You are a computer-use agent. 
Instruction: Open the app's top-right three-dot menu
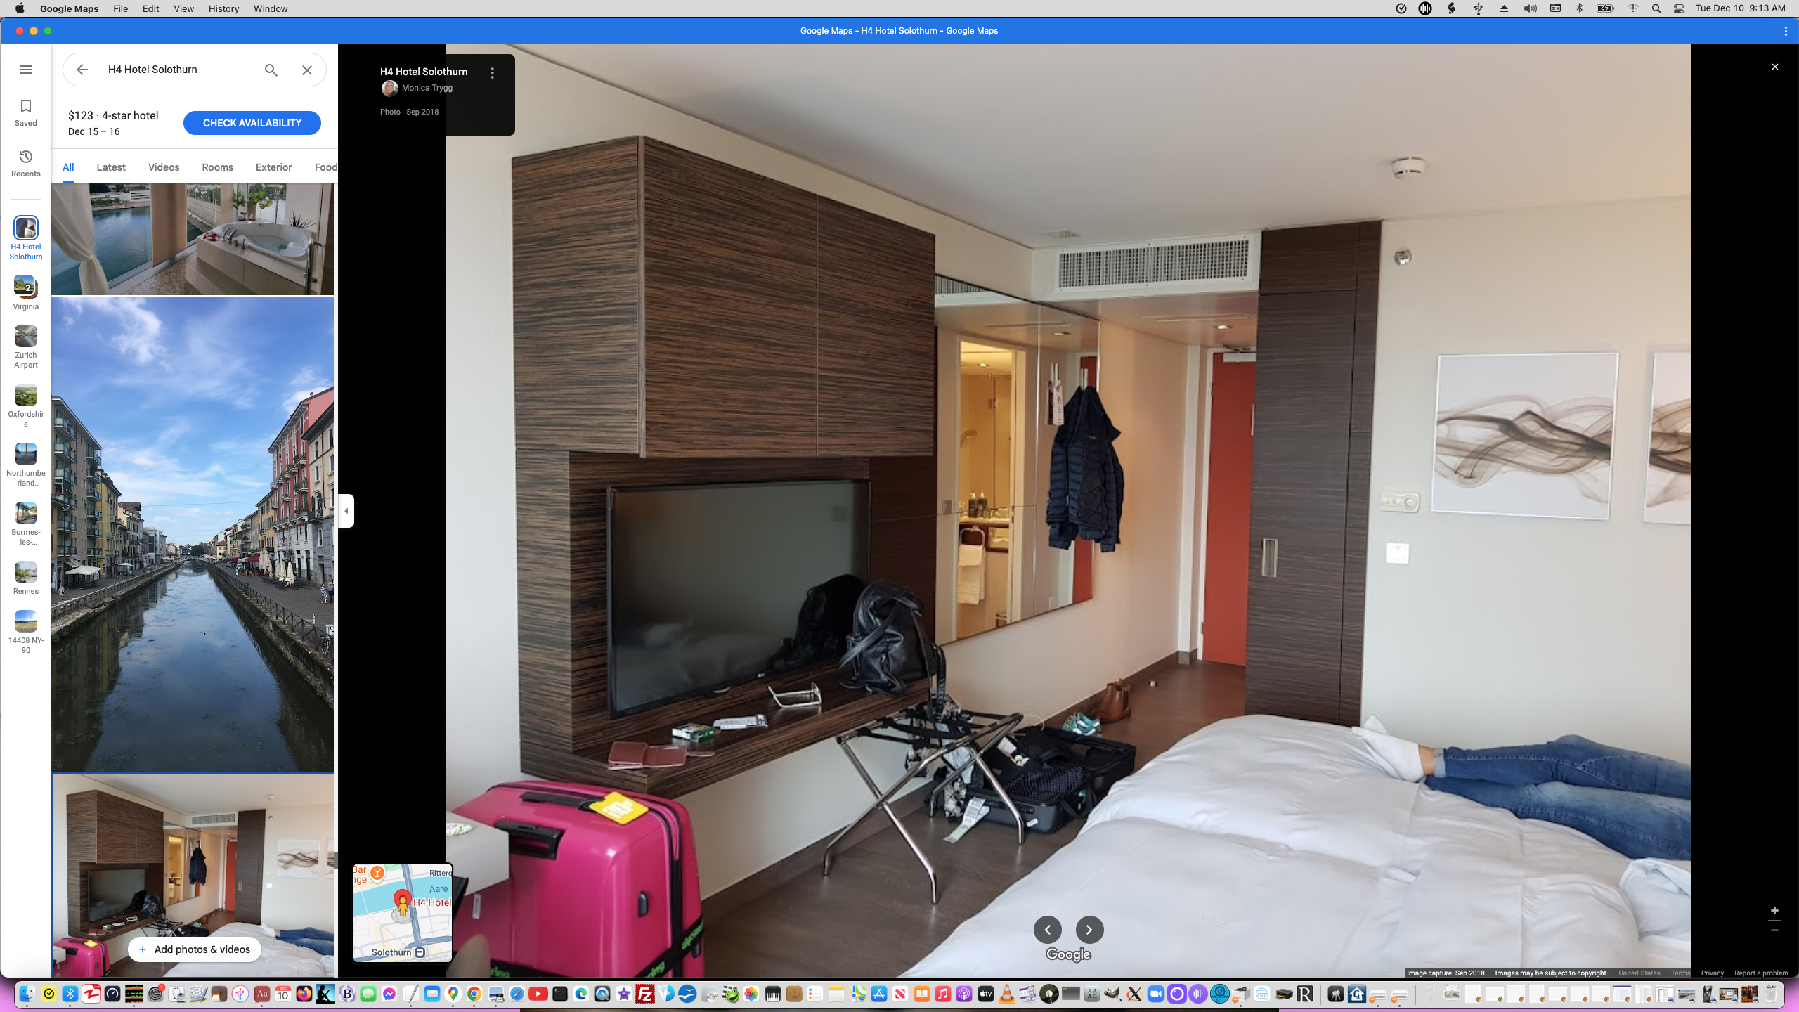coord(1786,31)
